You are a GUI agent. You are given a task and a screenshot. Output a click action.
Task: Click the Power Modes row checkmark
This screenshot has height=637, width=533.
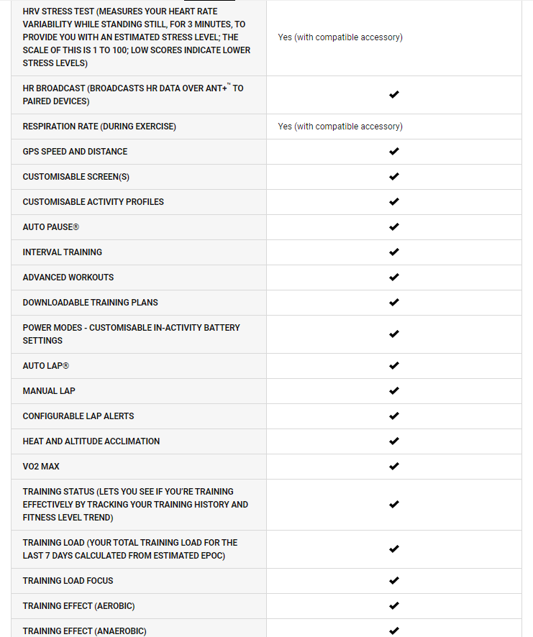[x=393, y=334]
